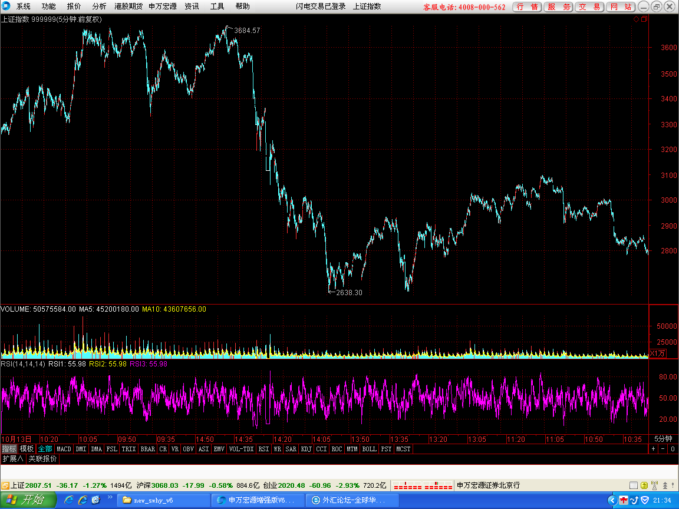Switch indicator to MCST
679x509 pixels.
(403, 449)
